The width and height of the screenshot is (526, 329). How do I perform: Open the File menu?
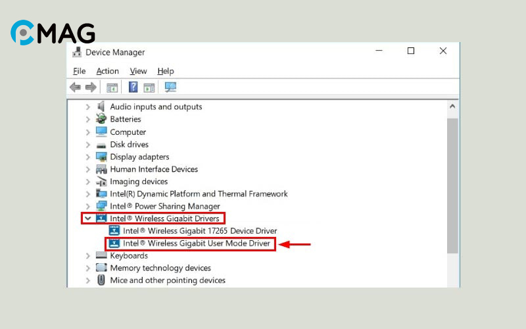tap(79, 71)
